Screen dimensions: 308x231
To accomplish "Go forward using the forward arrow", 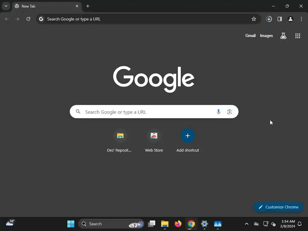I will coord(17,19).
